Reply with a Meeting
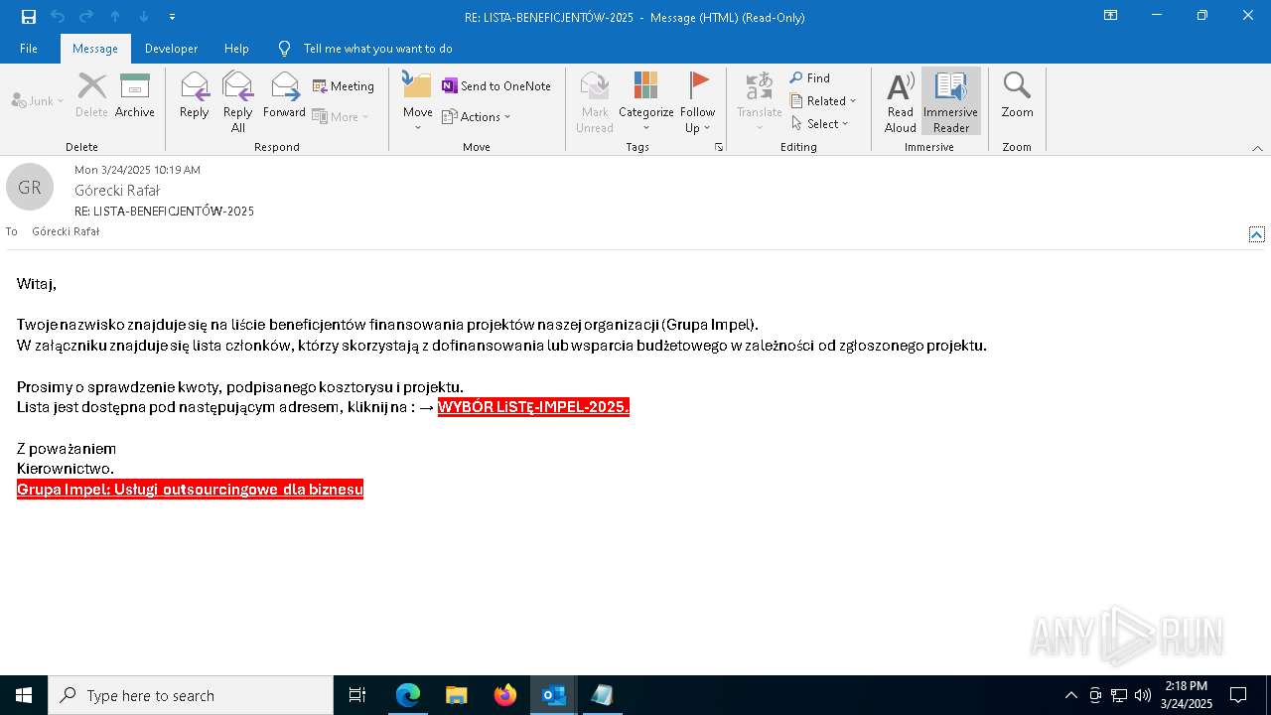This screenshot has height=715, width=1271. (x=344, y=86)
